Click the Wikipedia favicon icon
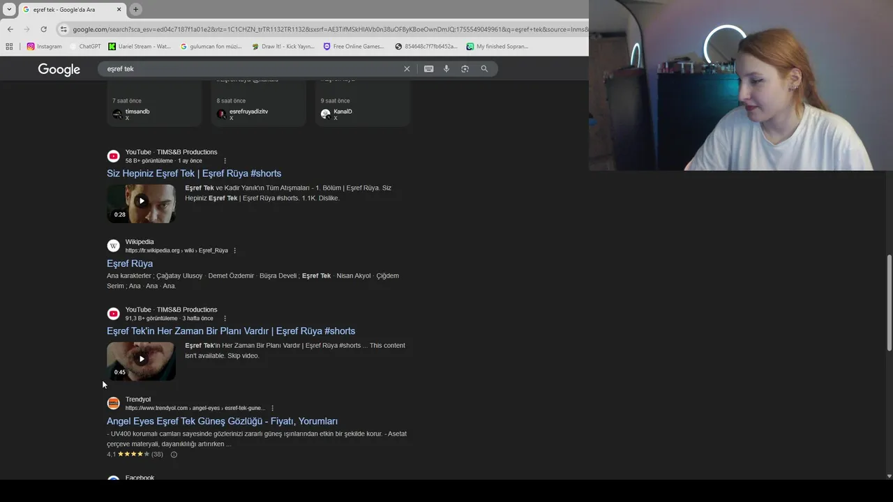 (113, 246)
